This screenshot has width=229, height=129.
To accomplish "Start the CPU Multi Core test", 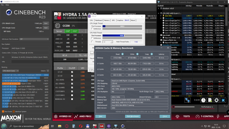I will click(x=46, y=24).
